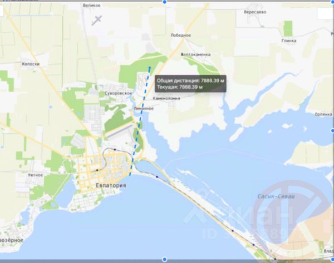This screenshot has height=263, width=334.
Task: Click the airport plane icon near Великое
Action: click(97, 21)
